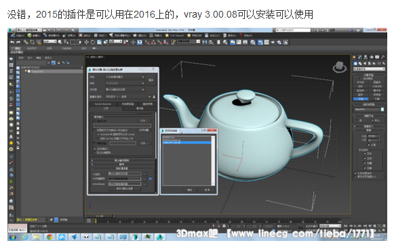The height and width of the screenshot is (245, 394).
Task: Open Chrome from the Windows taskbar
Action: click(x=50, y=237)
